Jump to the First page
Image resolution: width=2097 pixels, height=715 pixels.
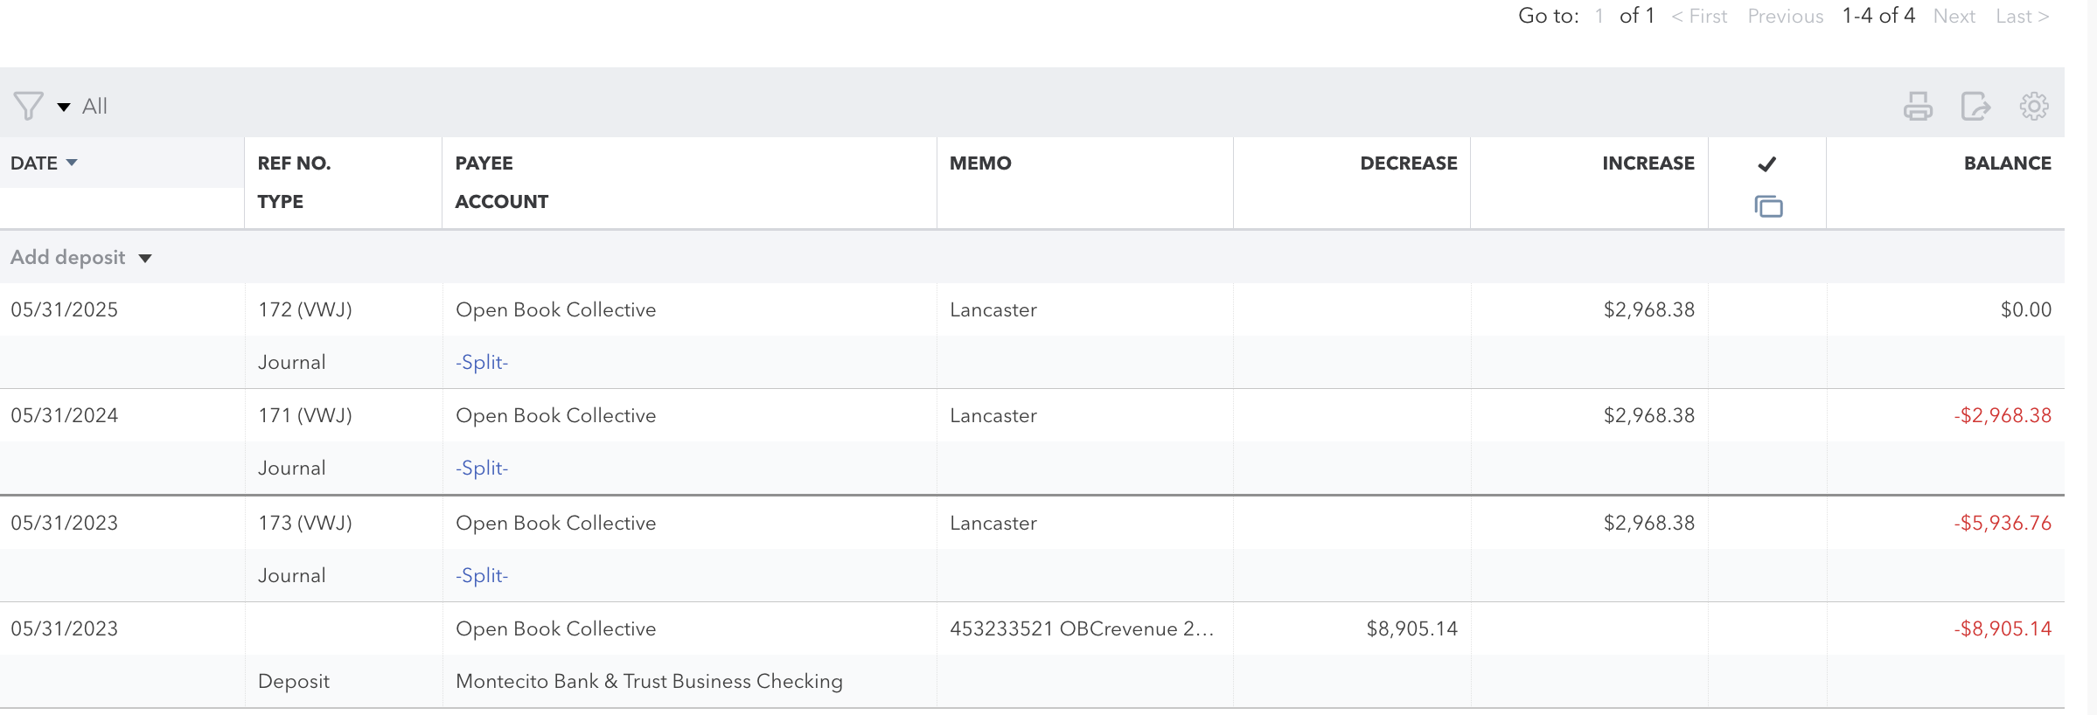(1699, 17)
